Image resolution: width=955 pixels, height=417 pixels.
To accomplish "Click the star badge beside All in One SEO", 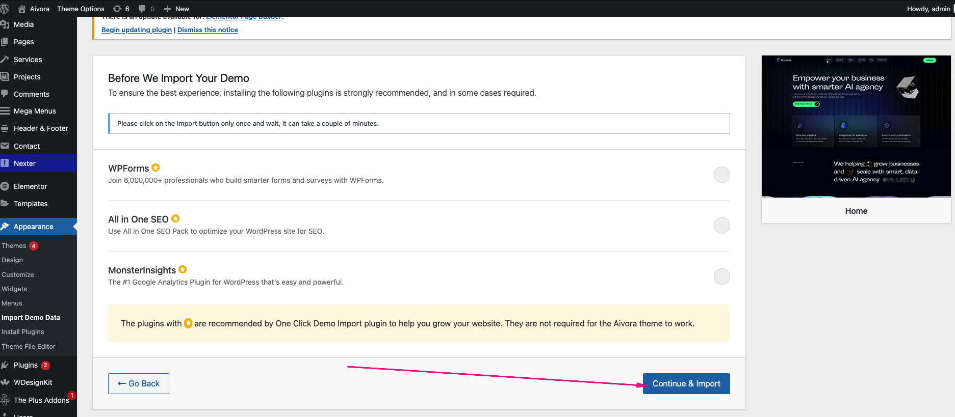I will pos(175,218).
